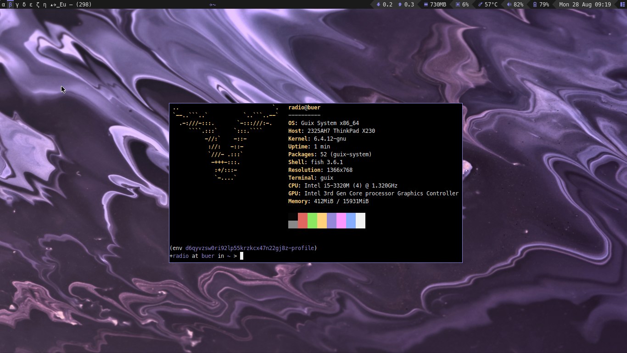Click the 730MB memory readout
The width and height of the screenshot is (627, 353).
tap(438, 5)
